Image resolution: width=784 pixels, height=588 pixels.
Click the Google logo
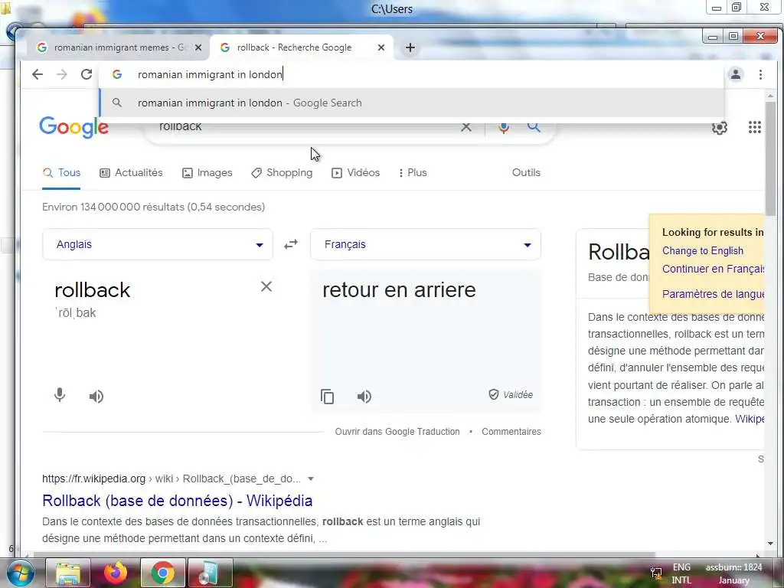point(74,127)
